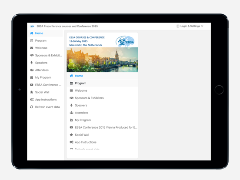Open App Instructions from the left sidebar
240x180 pixels.
(46, 100)
